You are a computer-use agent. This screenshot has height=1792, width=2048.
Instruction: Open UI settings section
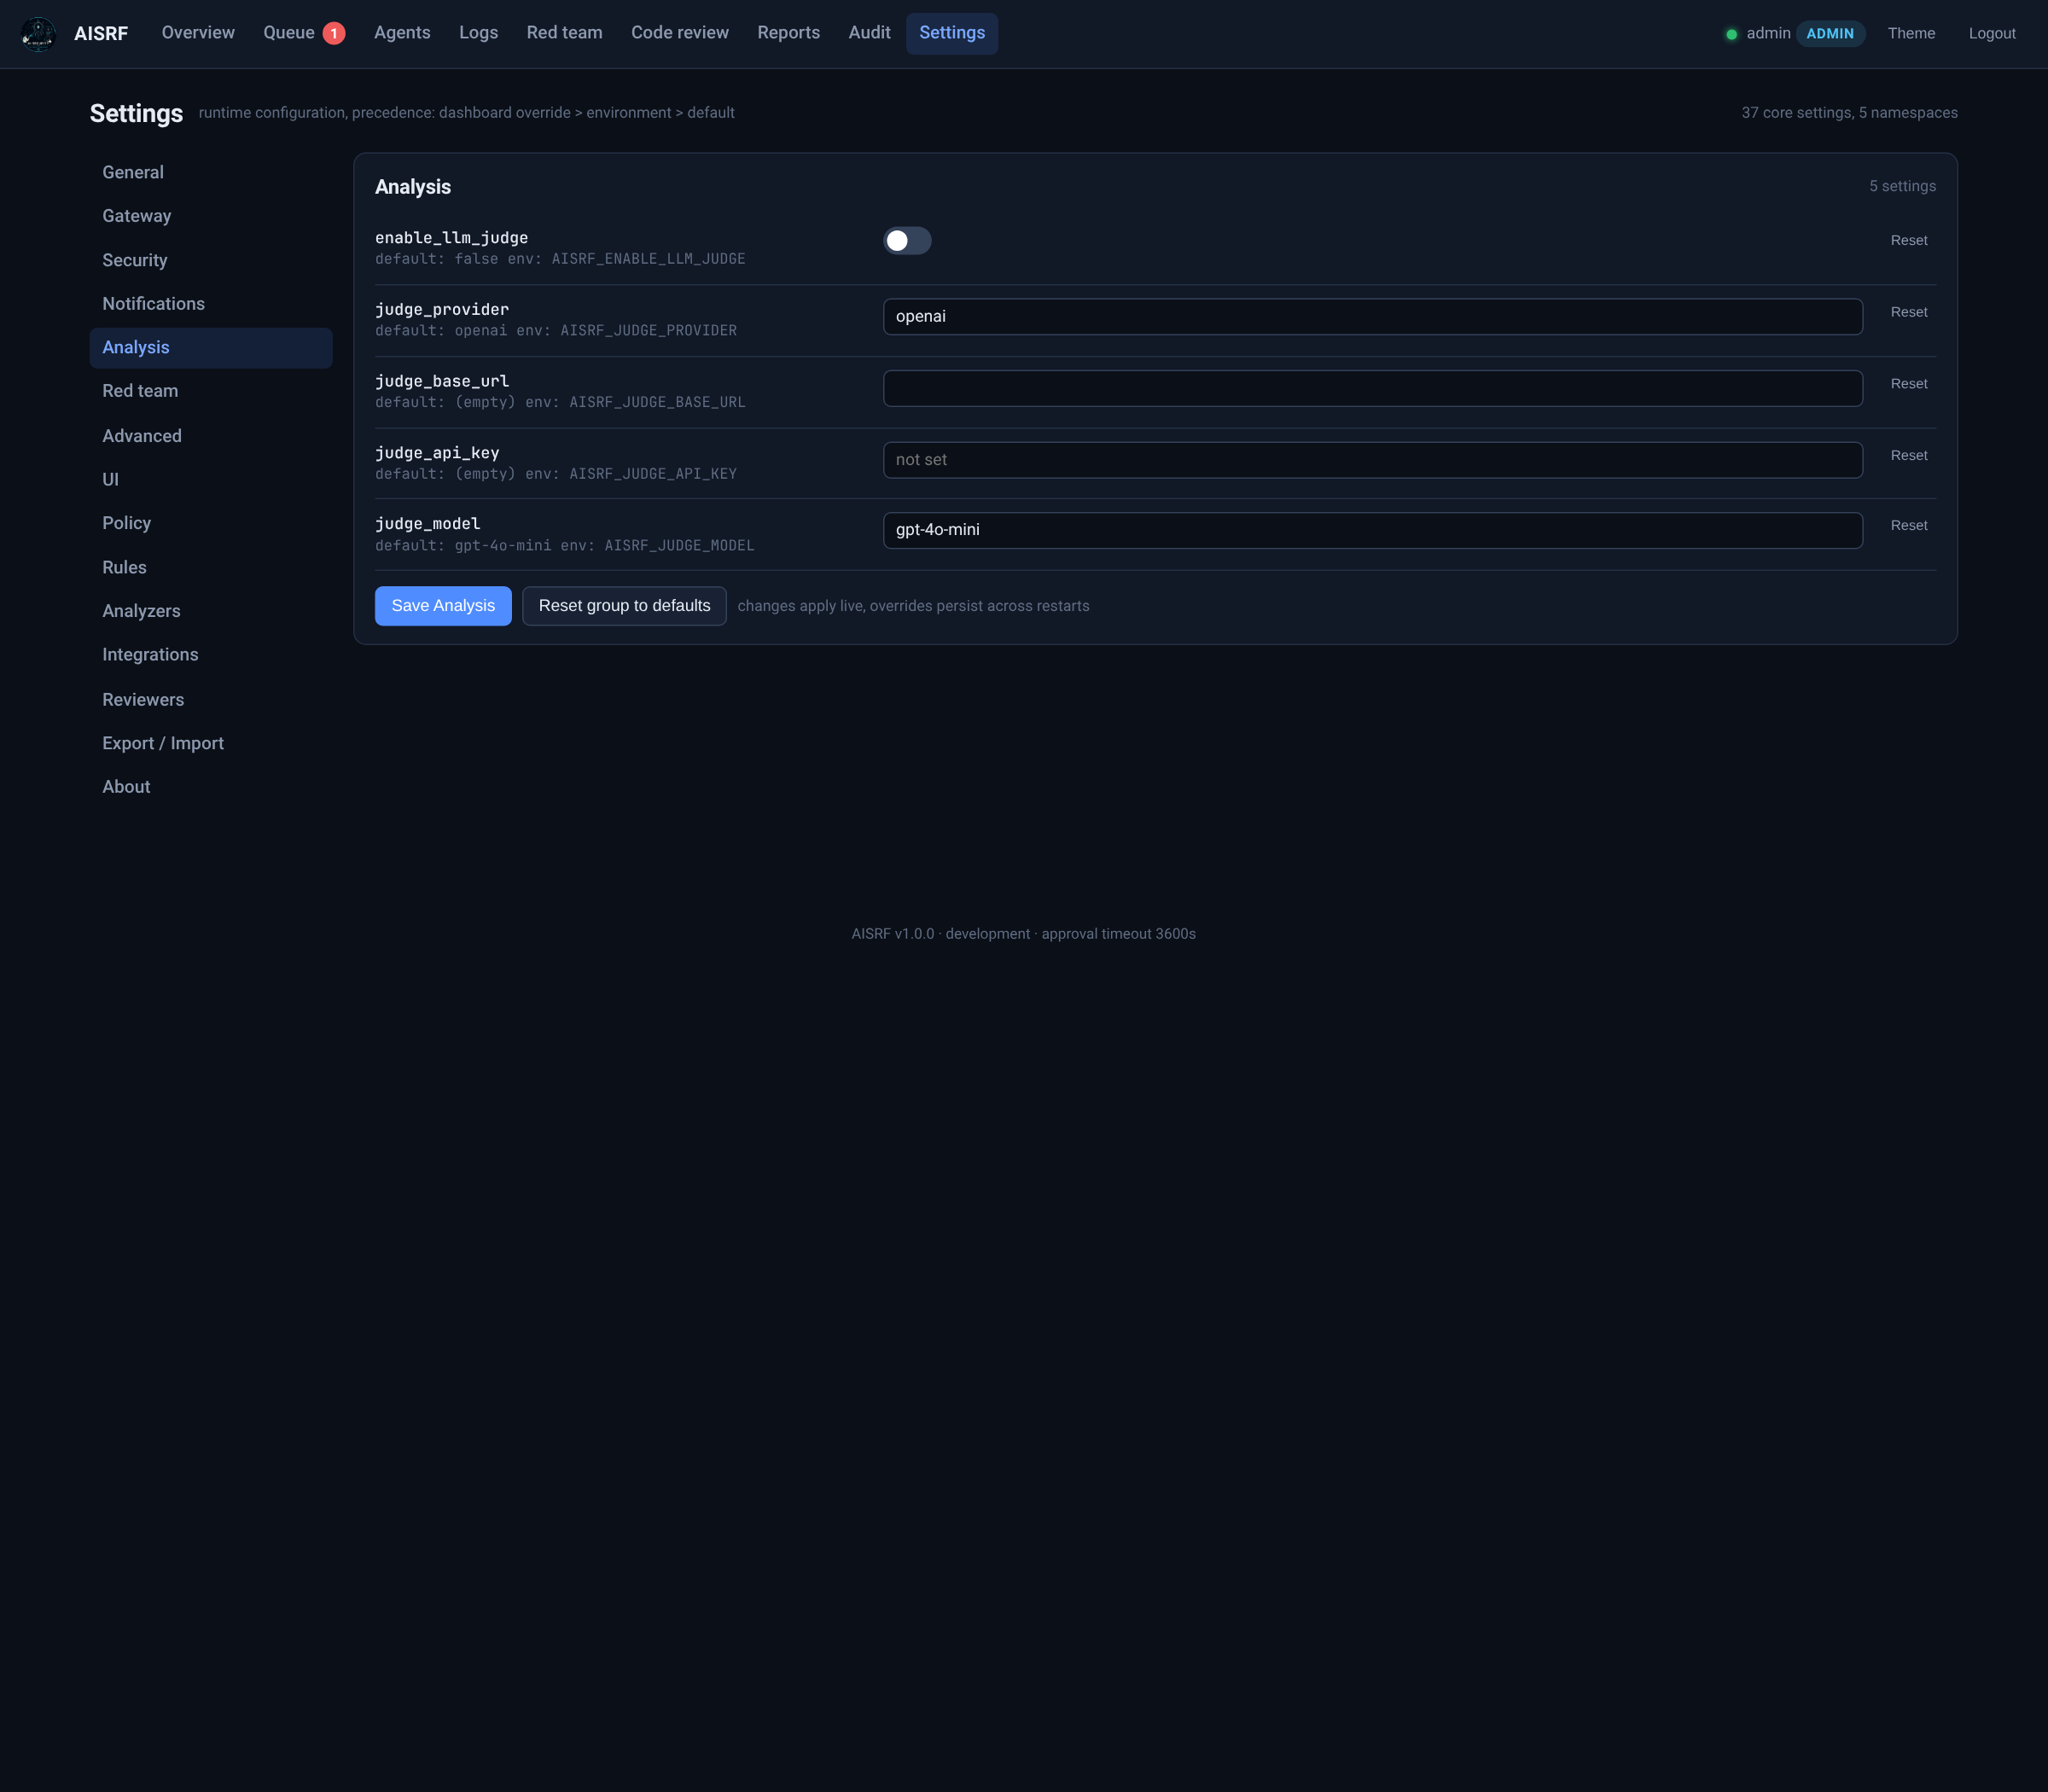pos(211,480)
